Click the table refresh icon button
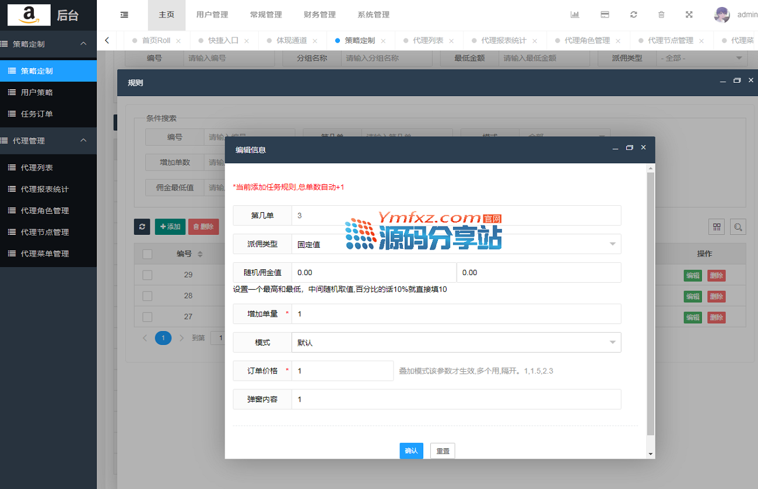The width and height of the screenshot is (758, 489). [142, 227]
